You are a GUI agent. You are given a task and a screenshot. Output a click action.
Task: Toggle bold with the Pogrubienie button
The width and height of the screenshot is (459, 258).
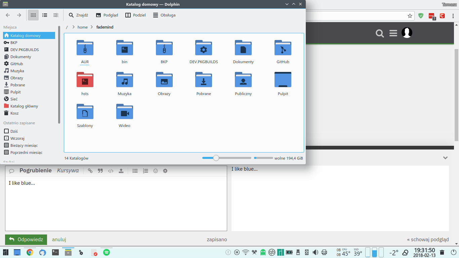pyautogui.click(x=36, y=170)
